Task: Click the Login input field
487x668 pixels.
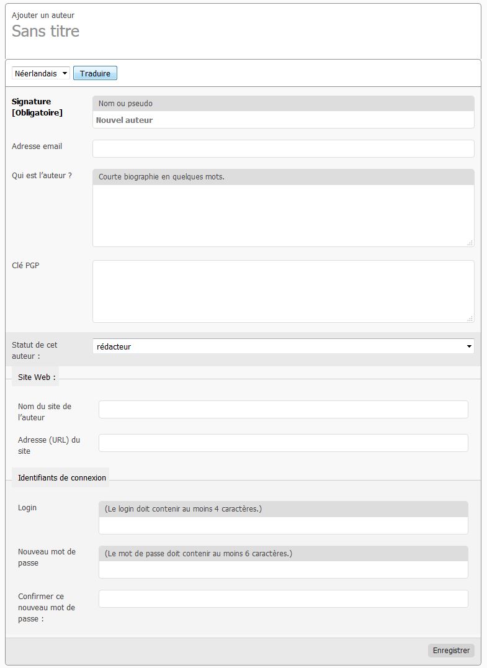Action: [283, 525]
